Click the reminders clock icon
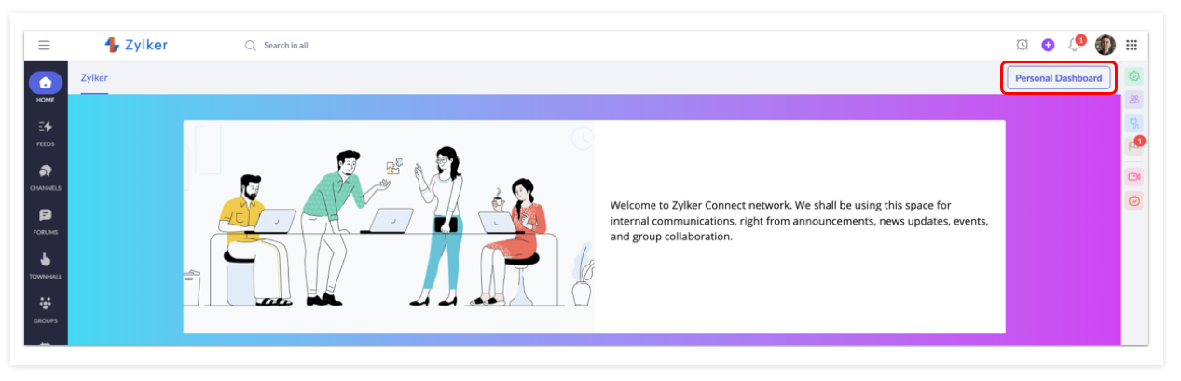This screenshot has width=1181, height=381. (1022, 45)
